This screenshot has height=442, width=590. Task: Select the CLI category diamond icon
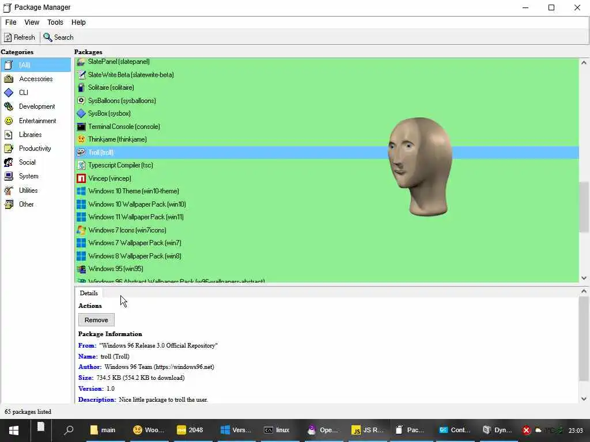click(9, 93)
